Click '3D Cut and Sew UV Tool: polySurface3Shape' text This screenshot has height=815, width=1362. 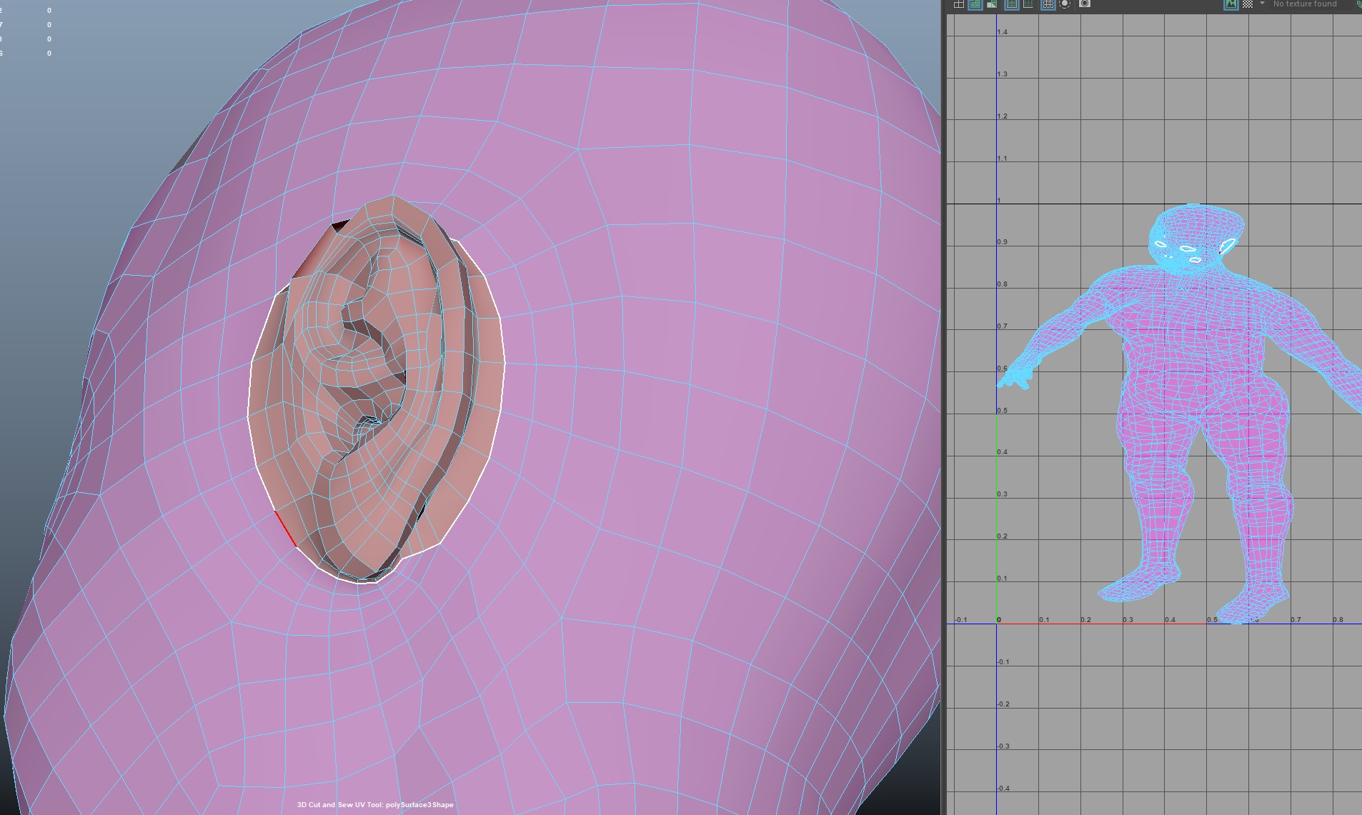pyautogui.click(x=375, y=805)
